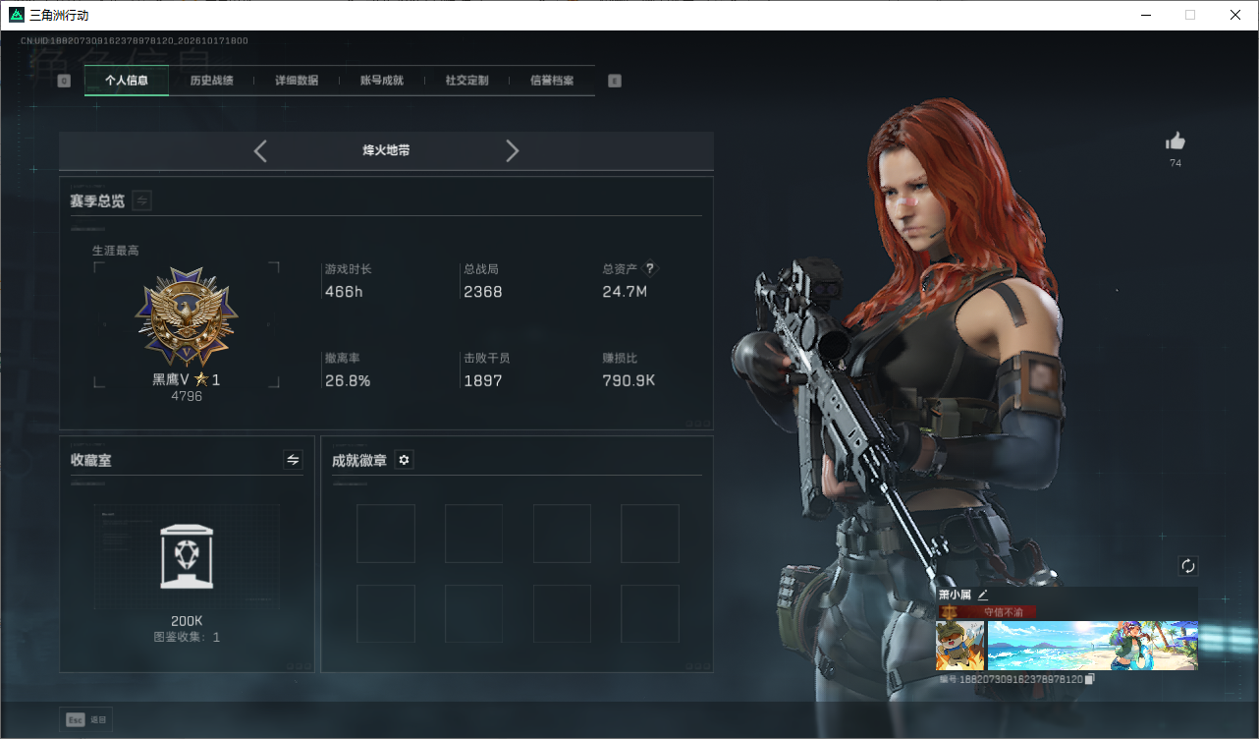The width and height of the screenshot is (1259, 739).
Task: Click the 26.8% extraction rate value
Action: coord(348,381)
